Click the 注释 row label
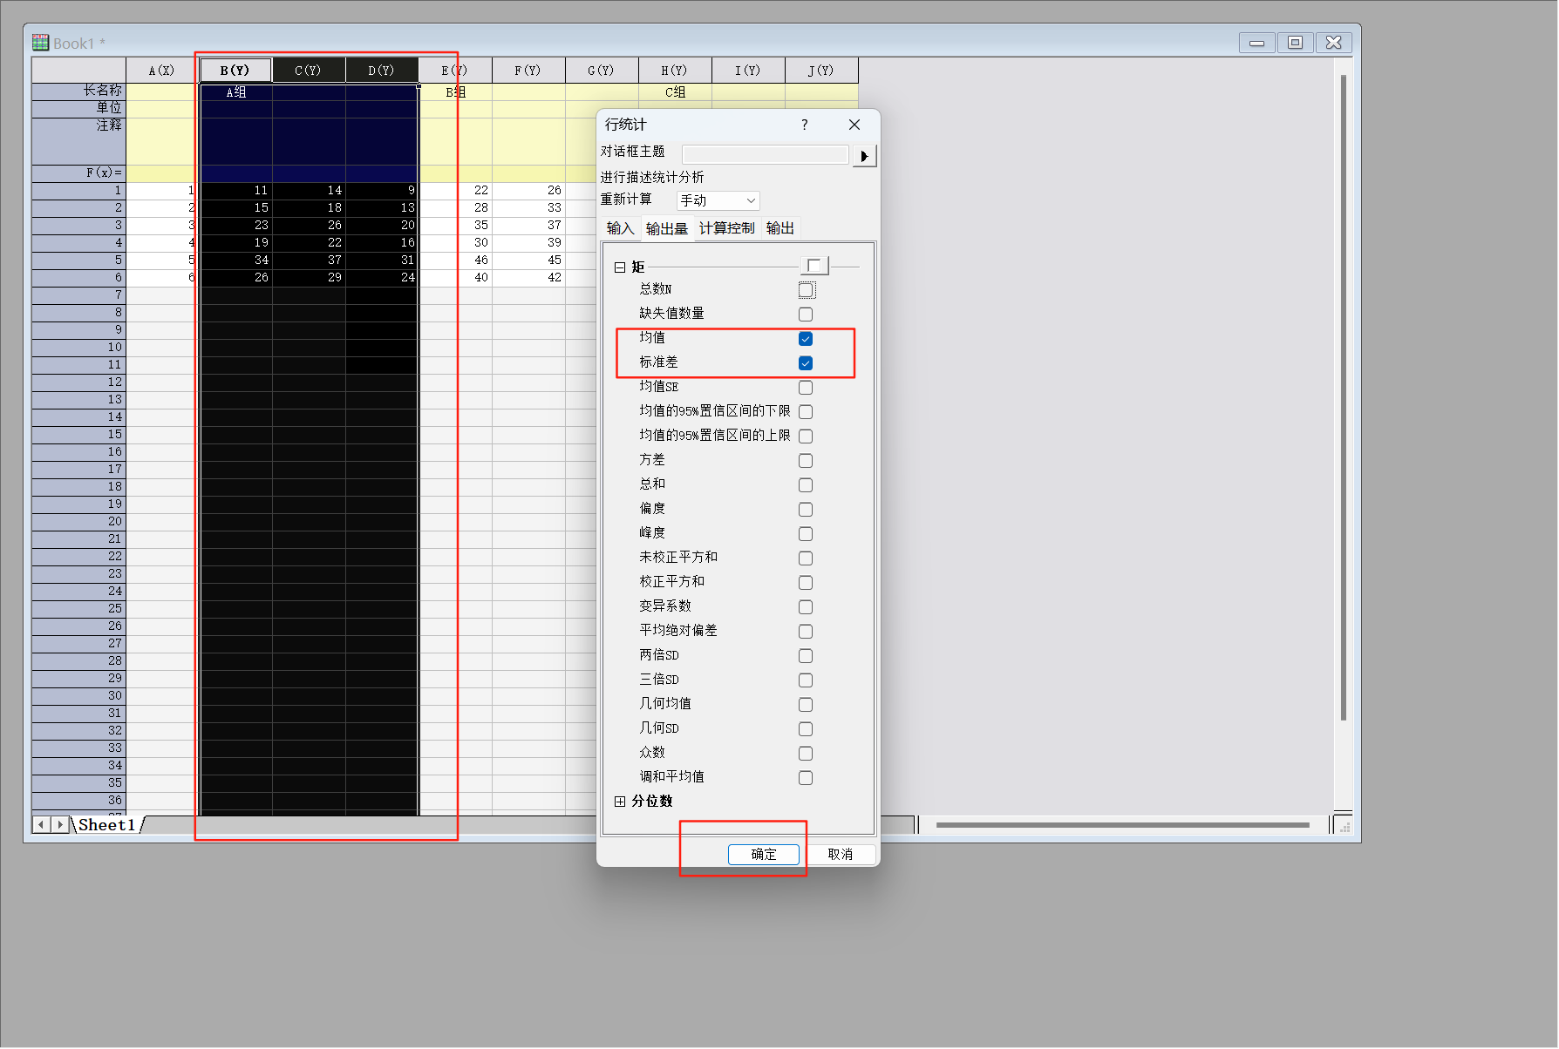The width and height of the screenshot is (1559, 1049). click(78, 141)
